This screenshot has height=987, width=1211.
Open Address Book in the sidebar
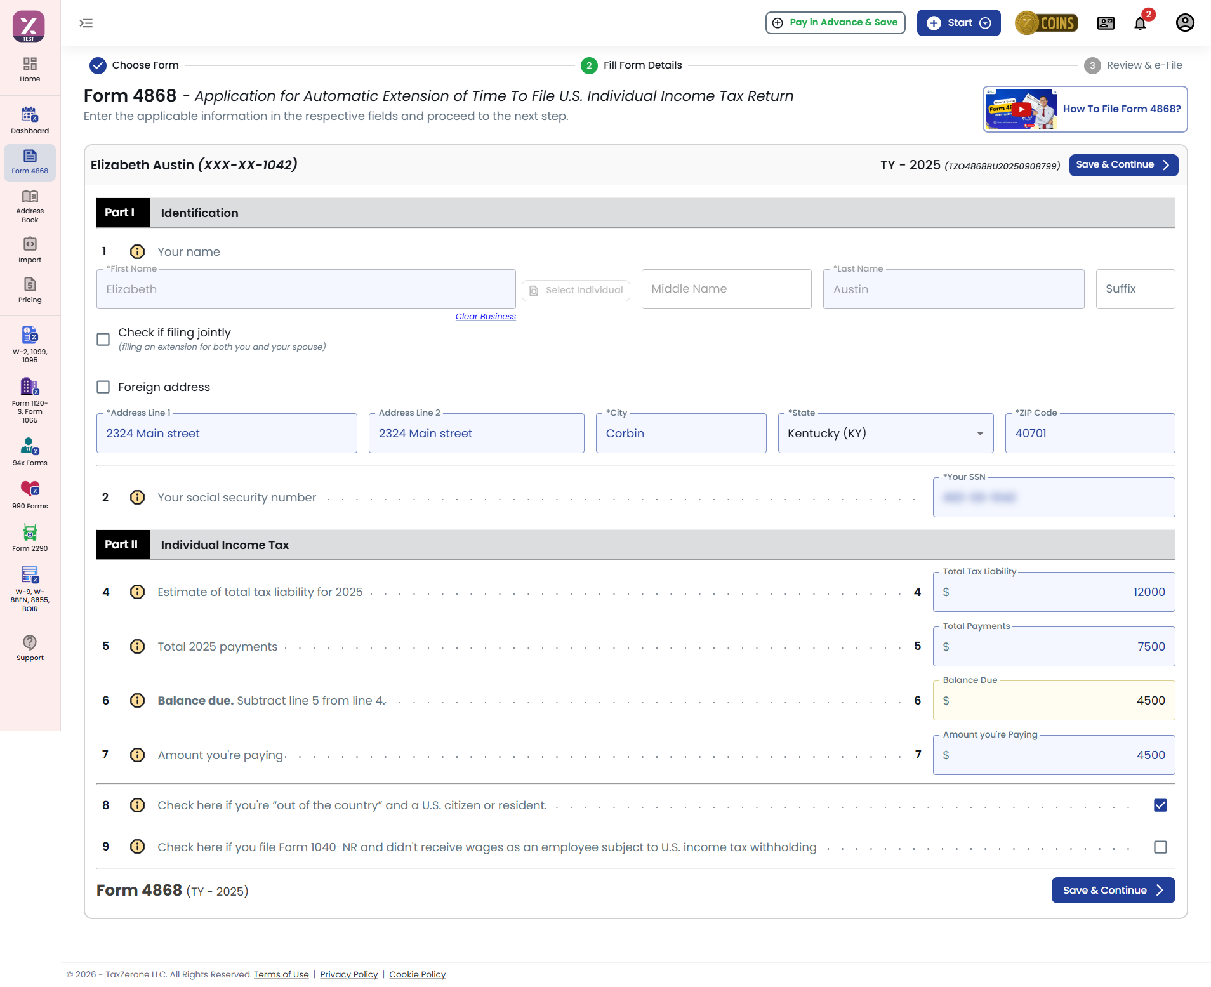(30, 206)
